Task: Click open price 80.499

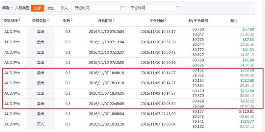Action: 198,101
